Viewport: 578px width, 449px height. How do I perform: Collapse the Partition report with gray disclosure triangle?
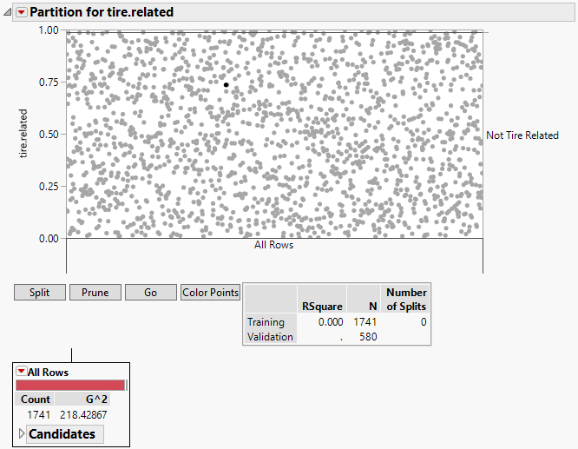7,12
